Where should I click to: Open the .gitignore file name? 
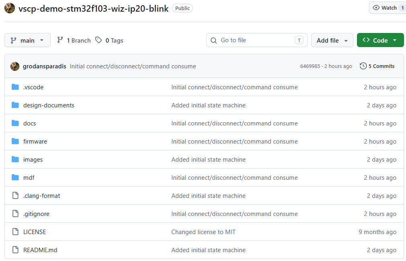click(x=36, y=214)
